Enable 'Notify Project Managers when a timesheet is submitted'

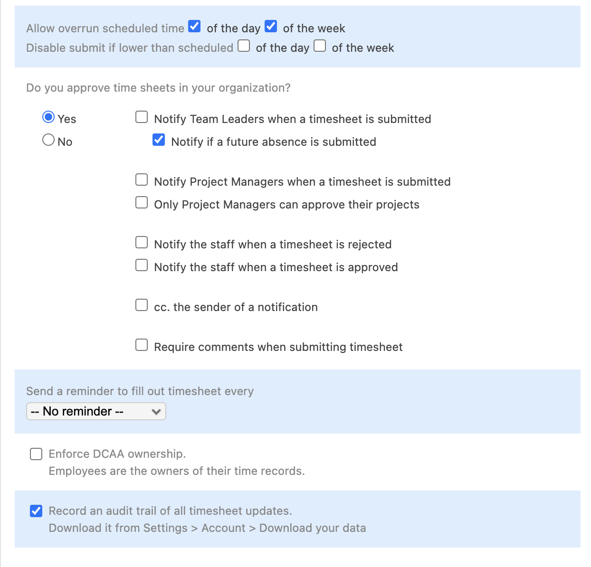pos(142,180)
